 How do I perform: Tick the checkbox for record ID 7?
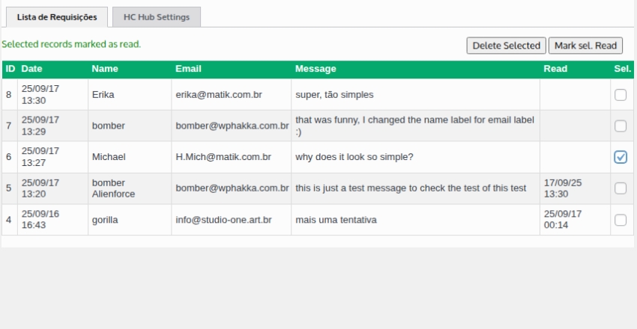[x=621, y=126]
